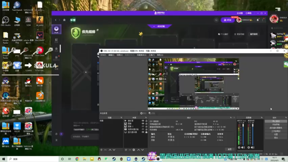
Task: Open the more-options dots beside the bell
Action: point(263,20)
